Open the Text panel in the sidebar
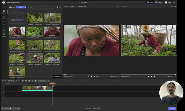This screenshot has width=185, height=111. coord(4,23)
